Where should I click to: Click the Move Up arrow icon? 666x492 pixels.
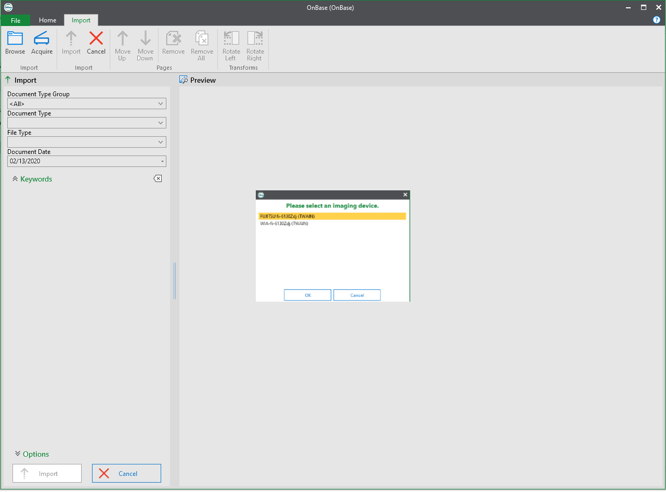coord(123,38)
